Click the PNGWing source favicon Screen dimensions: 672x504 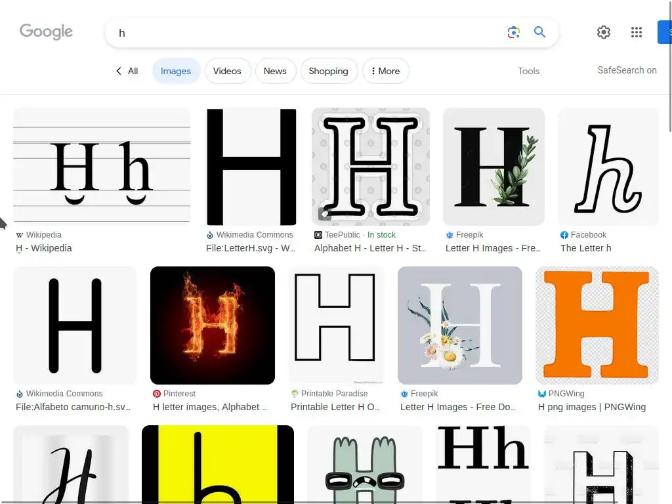[x=541, y=394]
